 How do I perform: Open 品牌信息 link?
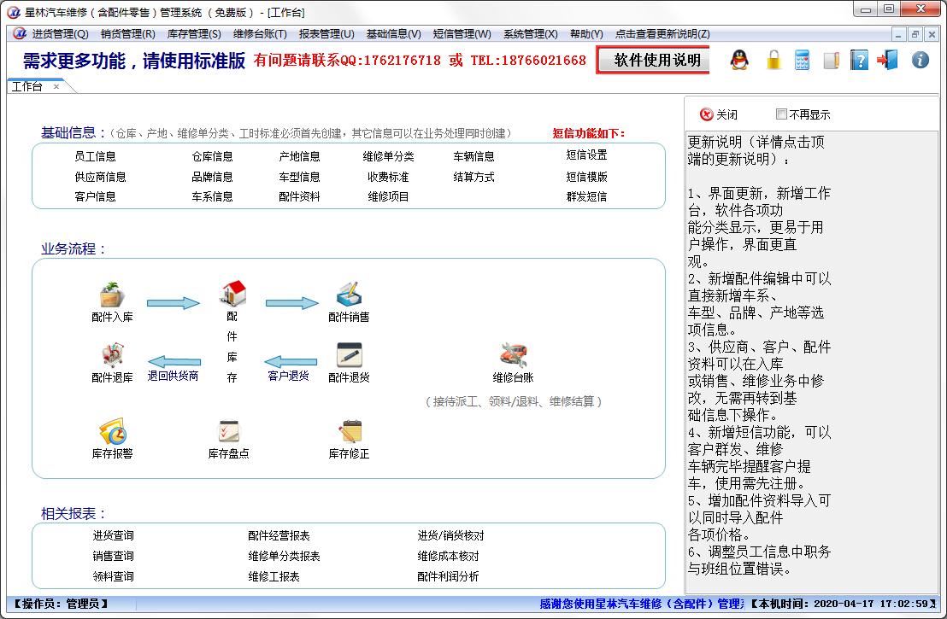tap(212, 177)
